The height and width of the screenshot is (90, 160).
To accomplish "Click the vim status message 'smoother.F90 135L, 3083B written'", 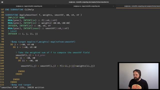I will [x=22, y=87].
